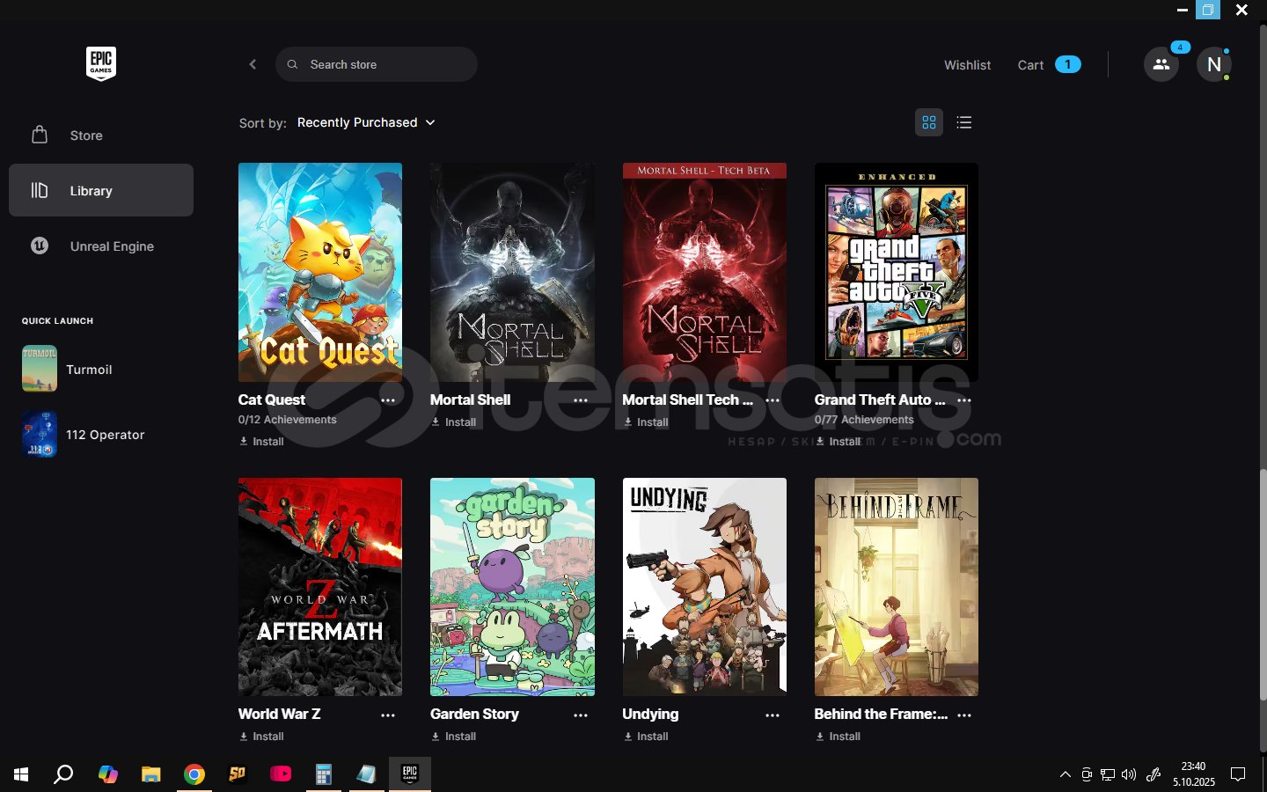Switch library to grid view
Viewport: 1267px width, 792px height.
pyautogui.click(x=929, y=122)
